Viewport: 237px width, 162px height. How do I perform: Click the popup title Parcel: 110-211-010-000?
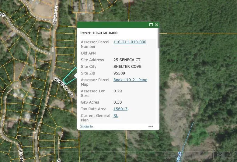99,33
